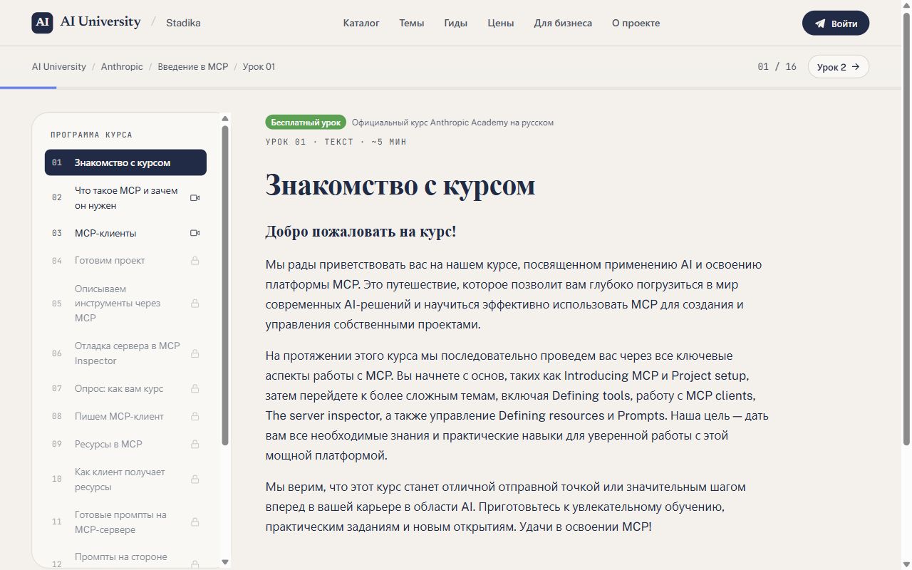Click the Программа курса sidebar heading
Viewport: 912px width, 570px height.
click(91, 135)
